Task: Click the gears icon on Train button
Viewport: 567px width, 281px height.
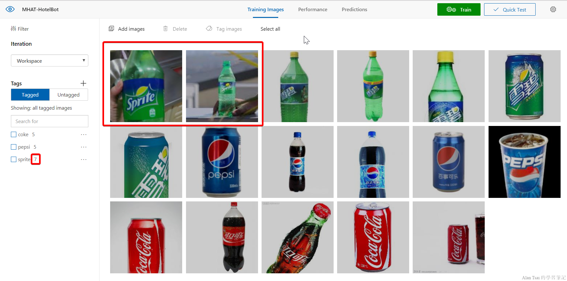Action: (451, 10)
